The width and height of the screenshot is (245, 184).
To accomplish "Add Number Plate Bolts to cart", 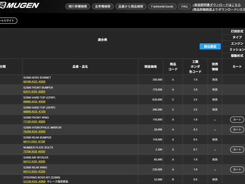I will (237, 149).
